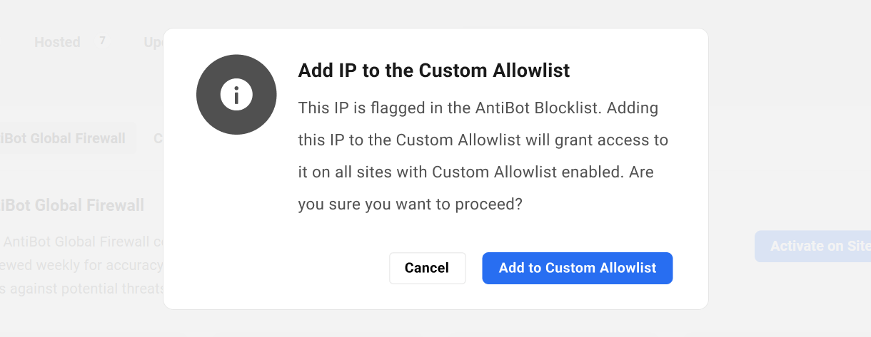Image resolution: width=871 pixels, height=337 pixels.
Task: Open the Global Firewall tab behind the dialog
Action: click(63, 138)
